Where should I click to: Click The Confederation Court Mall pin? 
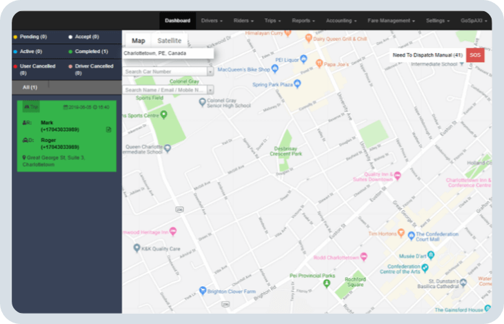[x=411, y=236]
